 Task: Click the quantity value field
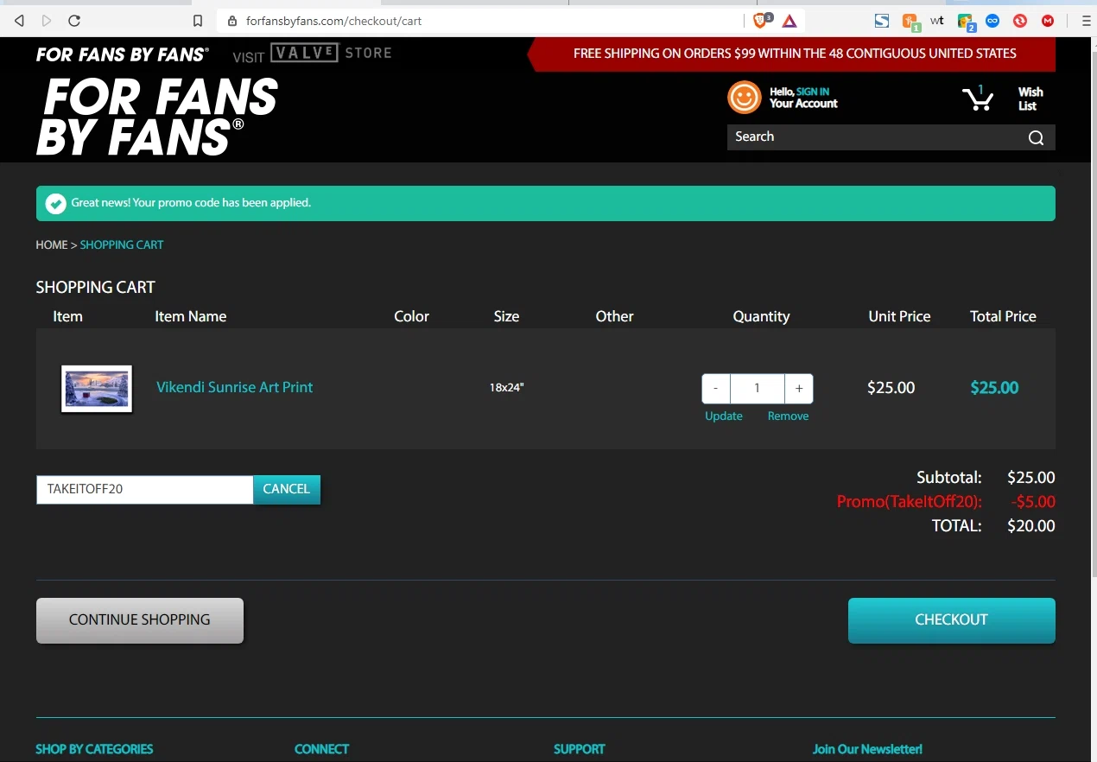(758, 389)
